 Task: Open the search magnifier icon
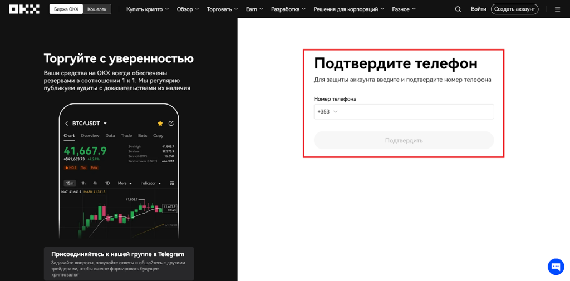click(x=458, y=9)
